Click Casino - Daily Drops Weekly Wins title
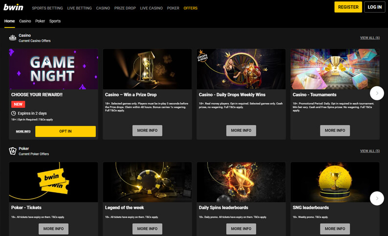Screen dimensions: 388x236 point(232,95)
